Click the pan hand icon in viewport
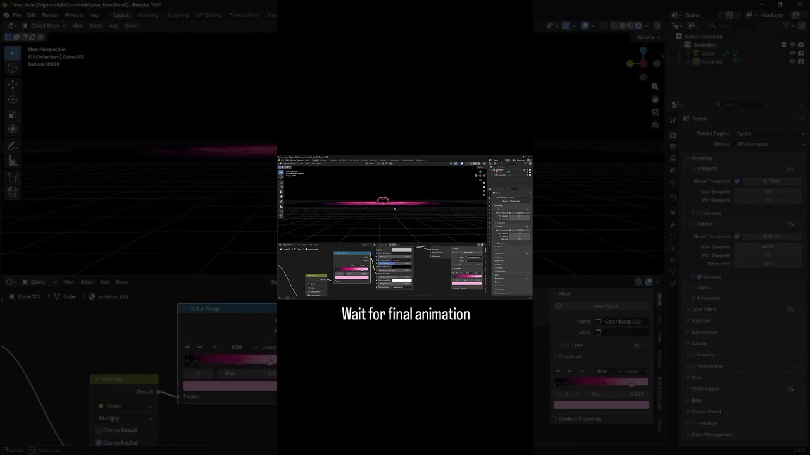Screen dimensions: 810x455 click(x=654, y=99)
